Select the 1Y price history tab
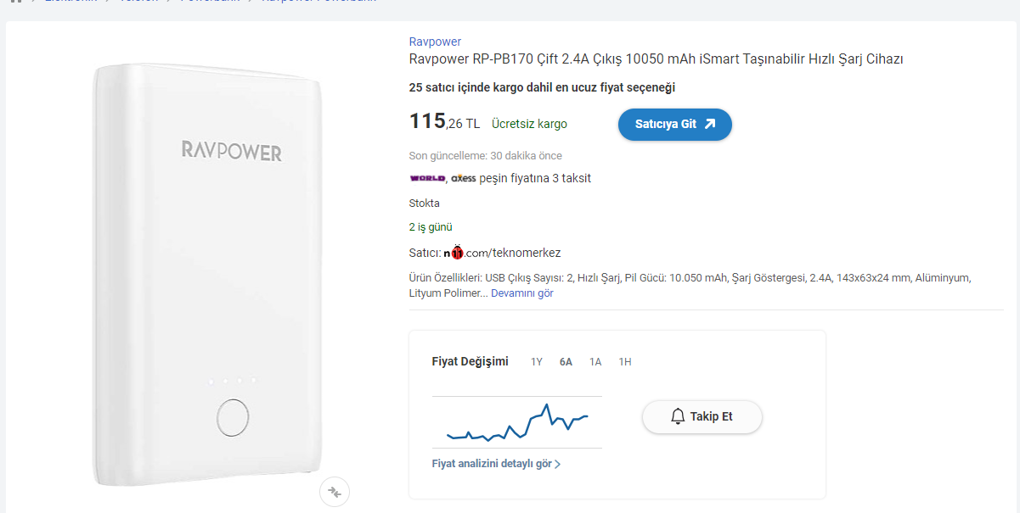The width and height of the screenshot is (1020, 513). pos(537,362)
